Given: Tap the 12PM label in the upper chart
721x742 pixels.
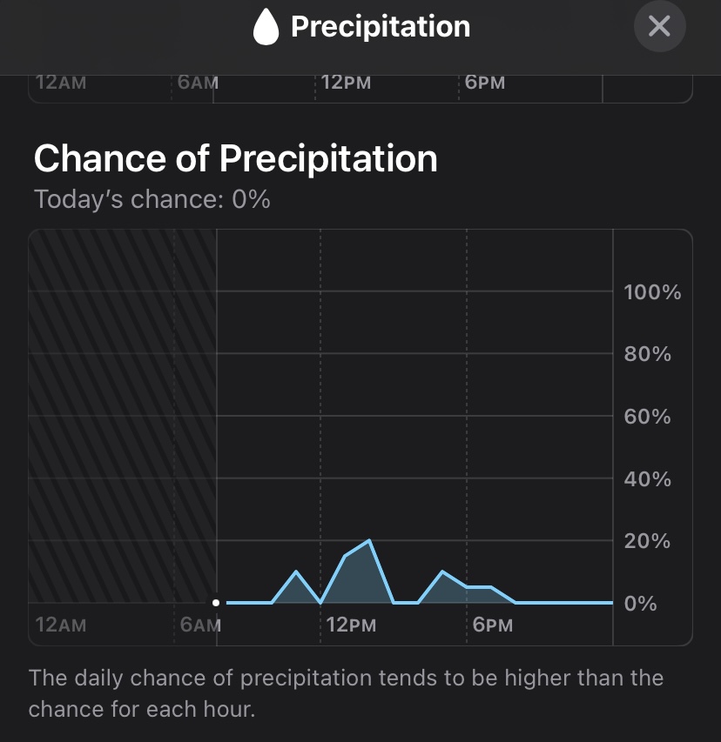Looking at the screenshot, I should pos(346,83).
